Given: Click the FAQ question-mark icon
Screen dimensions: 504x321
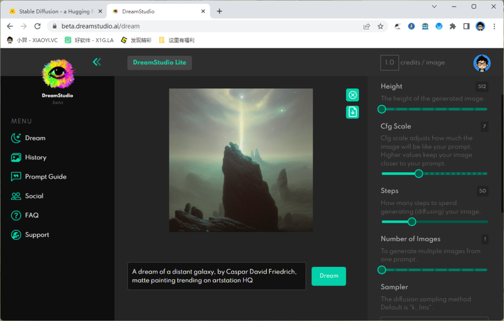Looking at the screenshot, I should 16,215.
